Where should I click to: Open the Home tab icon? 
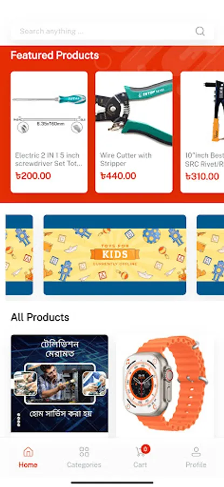tap(28, 452)
